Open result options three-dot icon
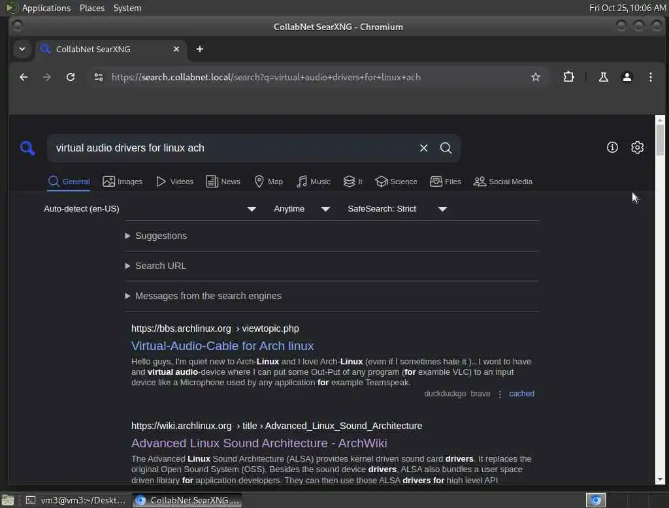Image resolution: width=669 pixels, height=508 pixels. point(500,394)
